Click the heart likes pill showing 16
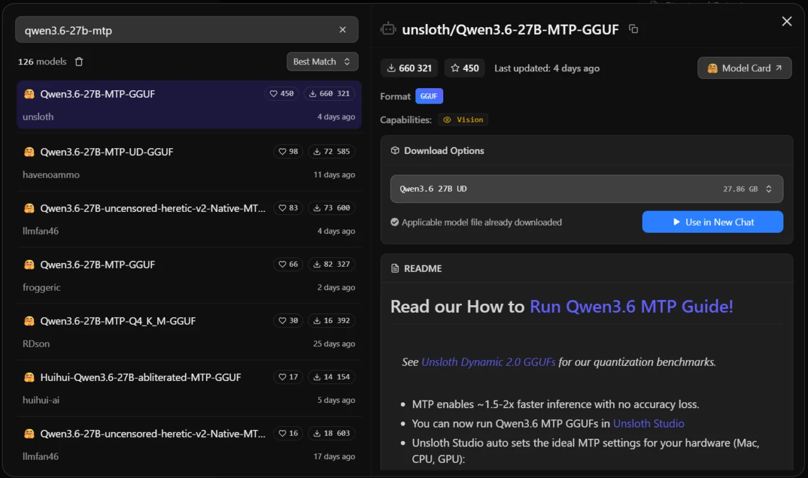 pyautogui.click(x=288, y=433)
